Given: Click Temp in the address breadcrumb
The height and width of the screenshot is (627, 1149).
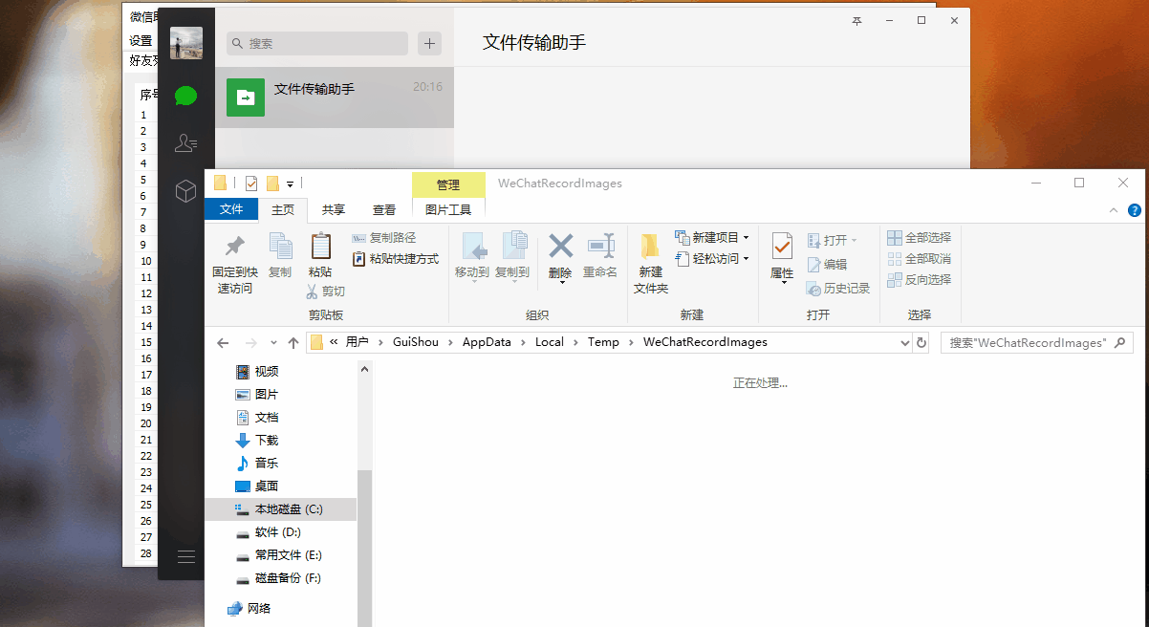Looking at the screenshot, I should coord(603,342).
